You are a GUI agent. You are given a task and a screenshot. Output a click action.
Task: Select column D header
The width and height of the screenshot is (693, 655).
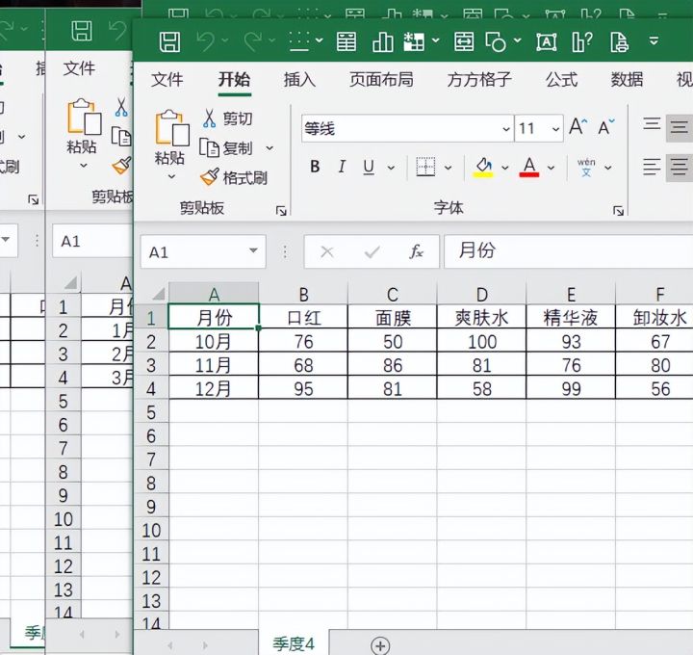click(x=482, y=294)
